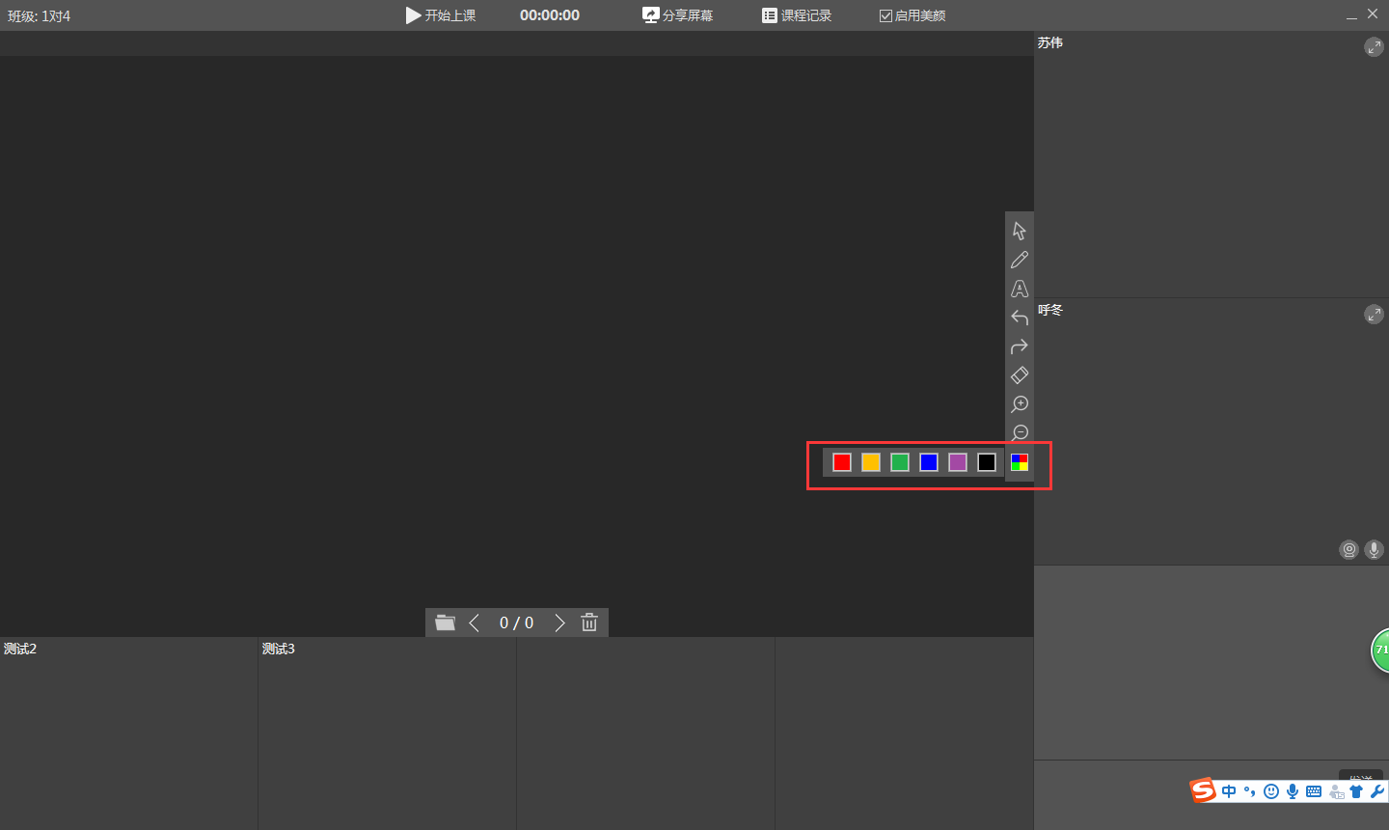
Task: Open 课程记录 course records
Action: (x=797, y=15)
